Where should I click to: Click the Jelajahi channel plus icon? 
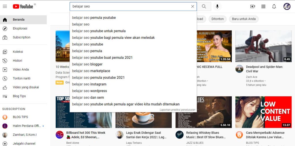tap(5, 144)
